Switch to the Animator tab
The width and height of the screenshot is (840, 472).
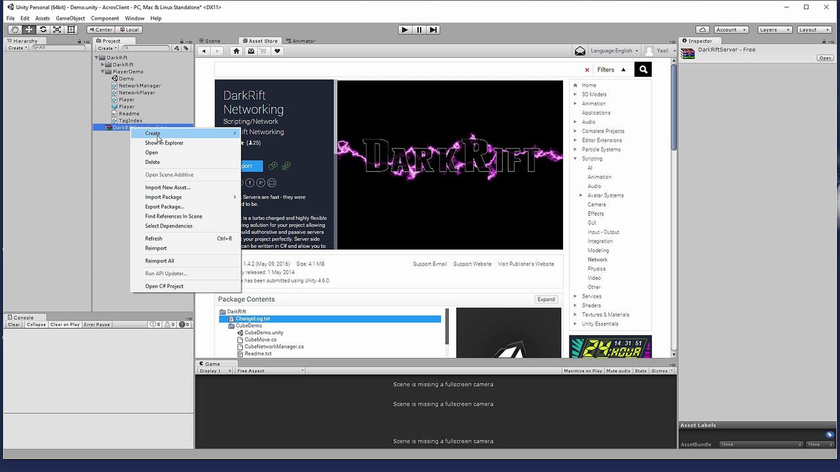pos(300,41)
